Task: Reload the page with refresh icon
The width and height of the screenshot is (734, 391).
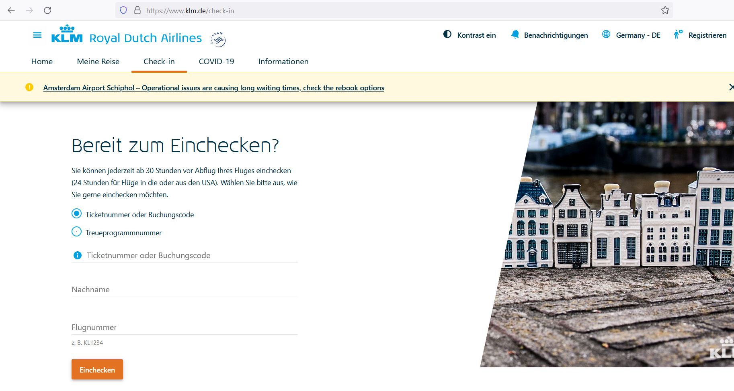Action: 47,10
